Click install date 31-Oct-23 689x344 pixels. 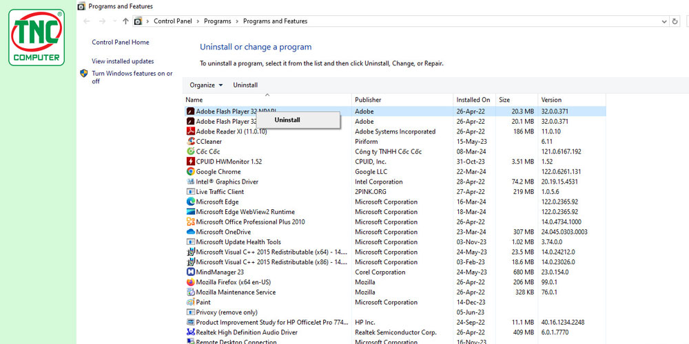coord(471,162)
